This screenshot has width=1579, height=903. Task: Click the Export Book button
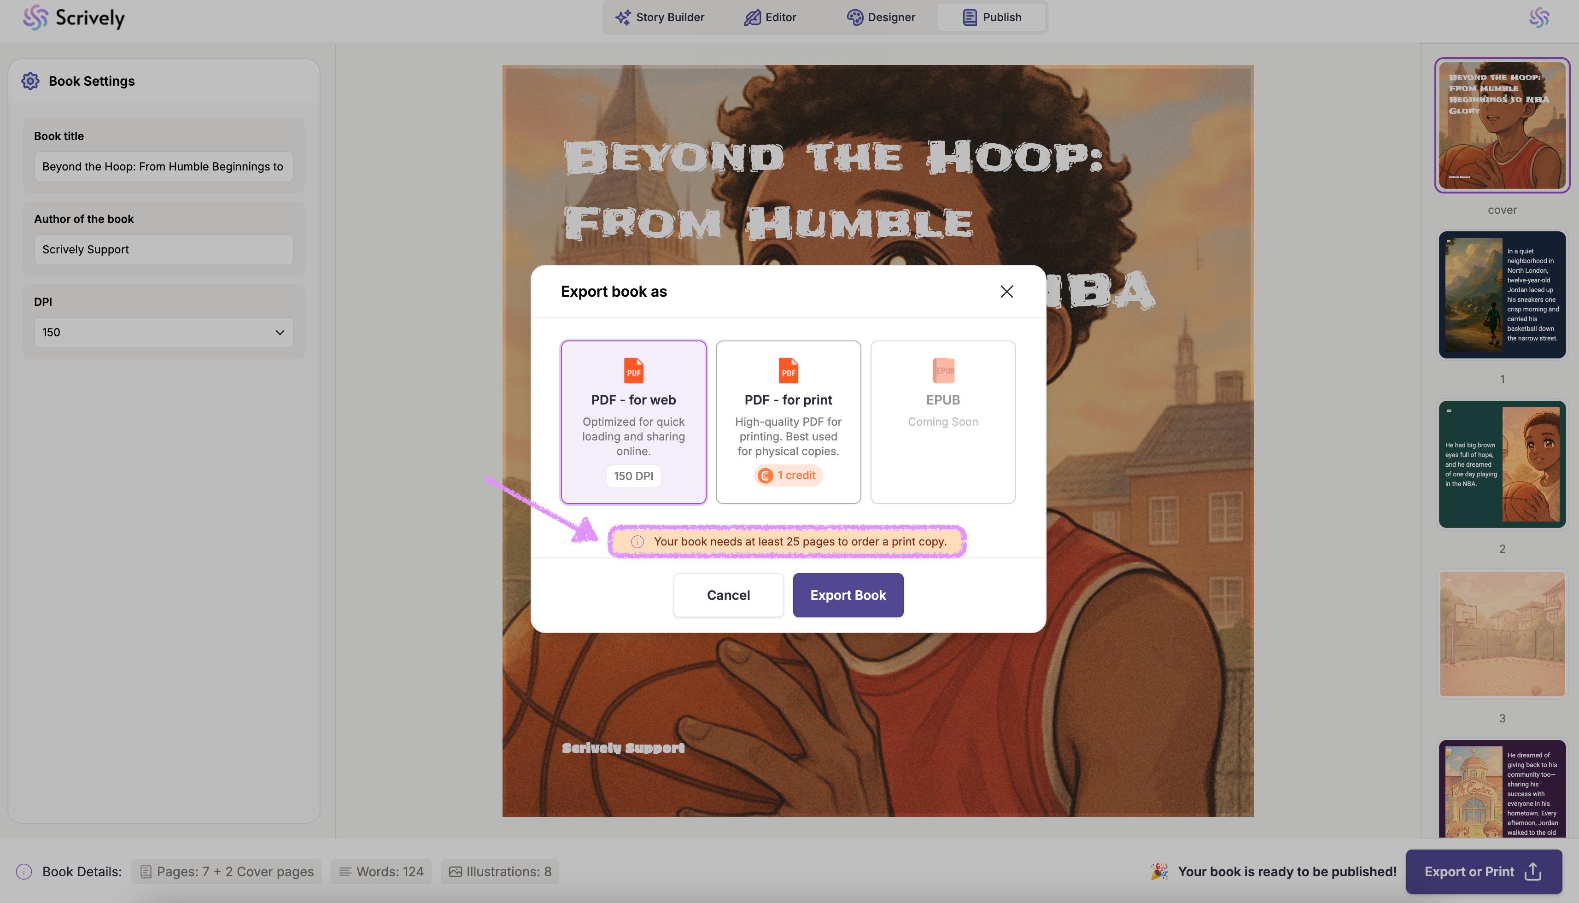pos(848,595)
